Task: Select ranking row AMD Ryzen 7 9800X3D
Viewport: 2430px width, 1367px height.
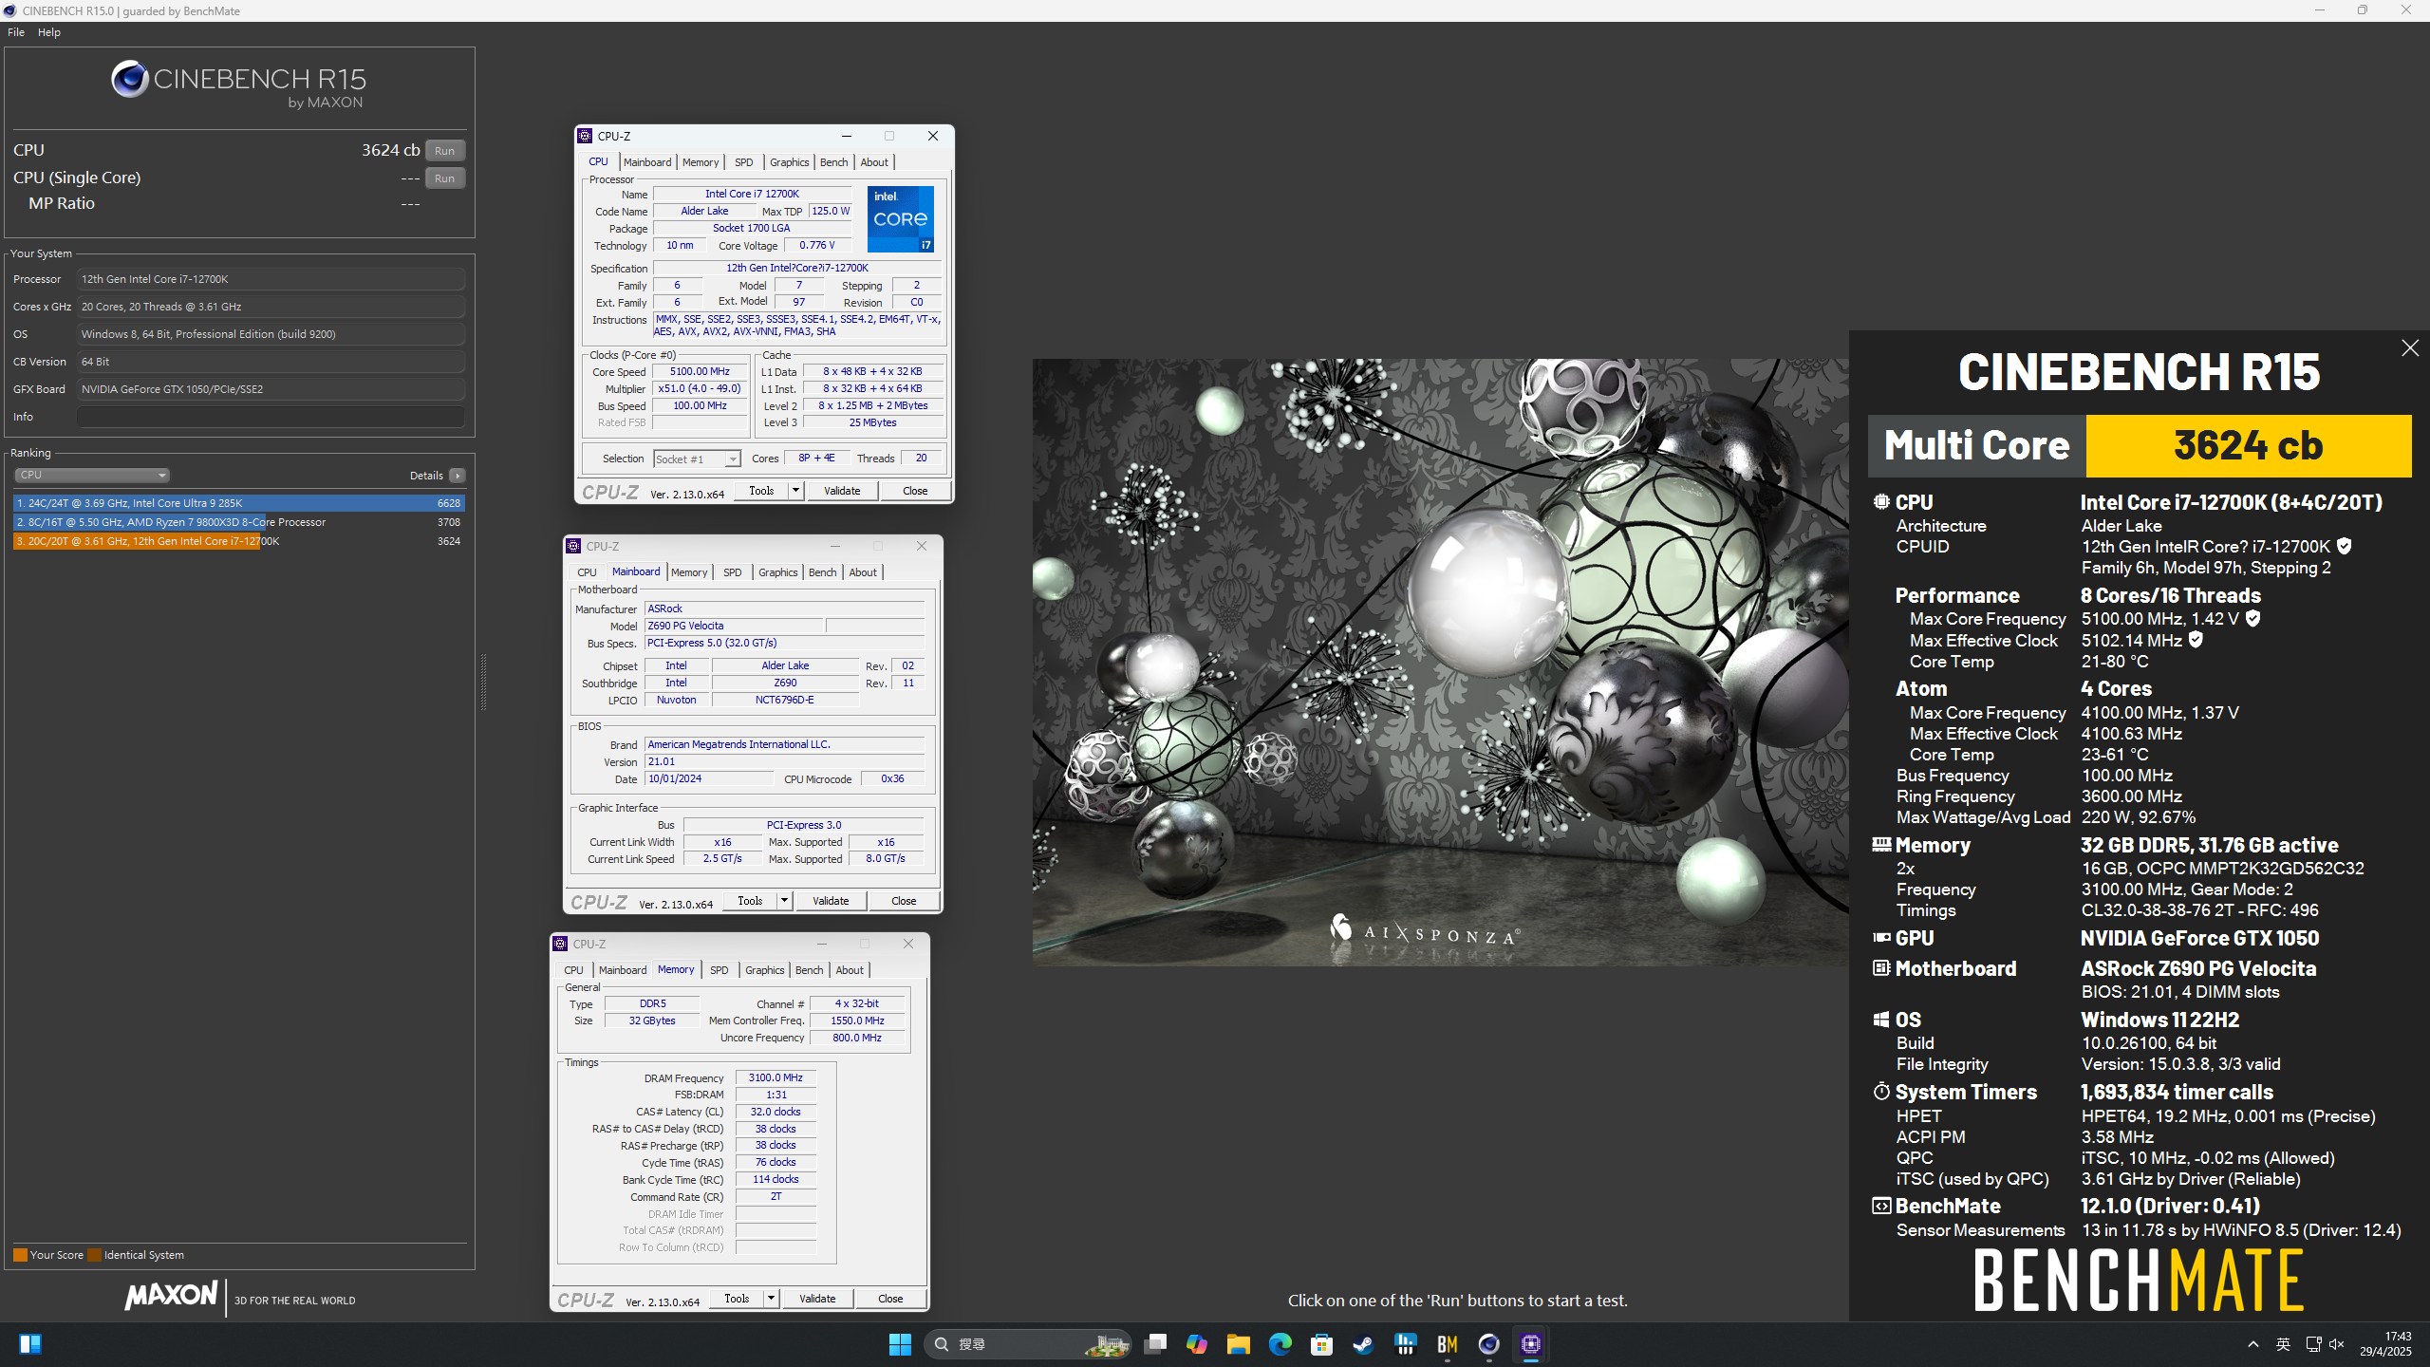Action: 238,522
